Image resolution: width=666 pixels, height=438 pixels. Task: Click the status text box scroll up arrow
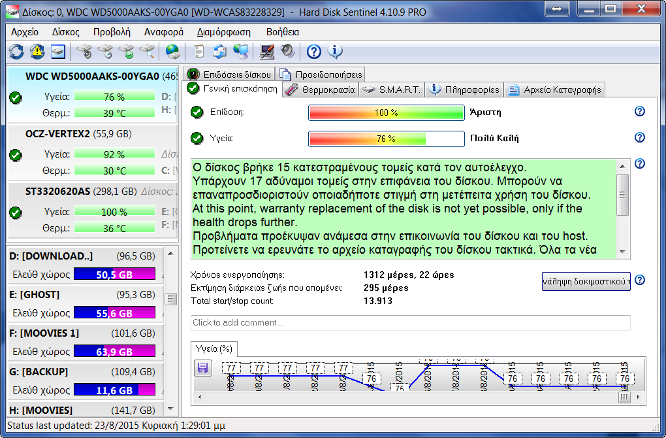click(622, 167)
